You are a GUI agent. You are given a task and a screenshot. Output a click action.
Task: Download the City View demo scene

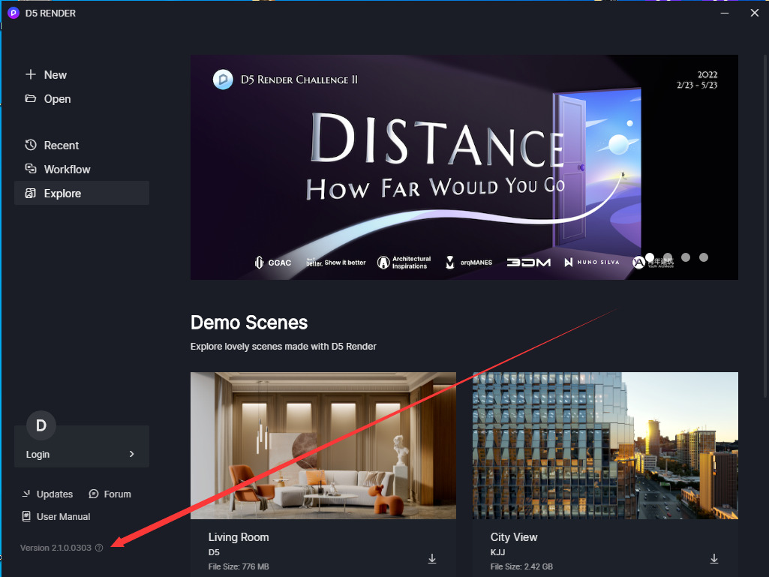click(x=714, y=559)
